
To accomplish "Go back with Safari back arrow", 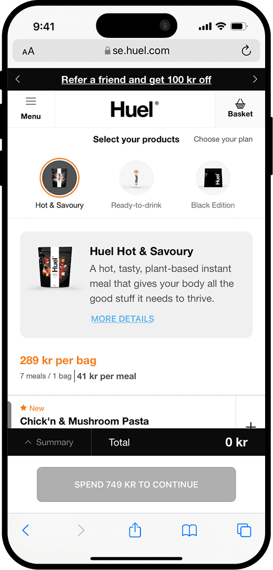I will click(25, 530).
